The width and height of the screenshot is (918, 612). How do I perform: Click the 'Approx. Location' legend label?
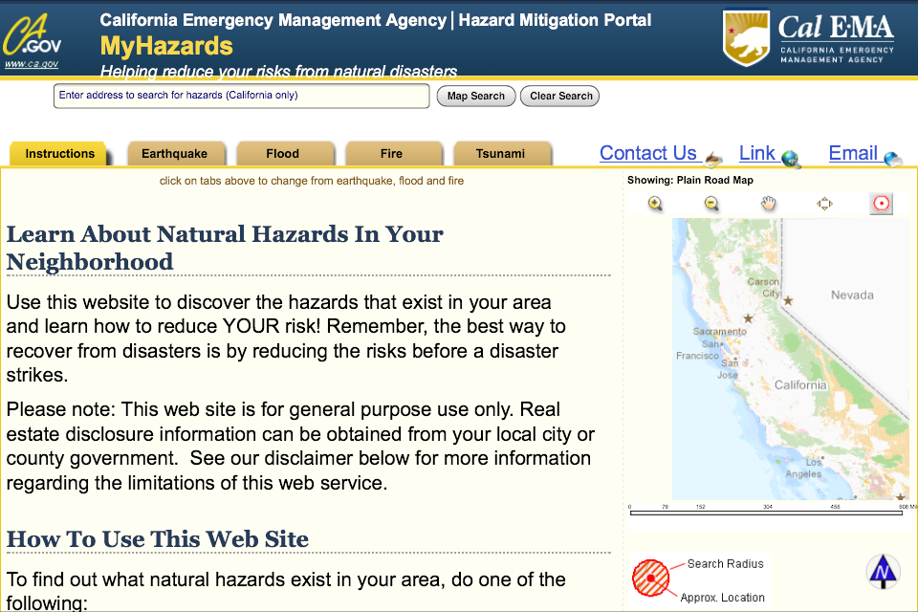point(723,598)
